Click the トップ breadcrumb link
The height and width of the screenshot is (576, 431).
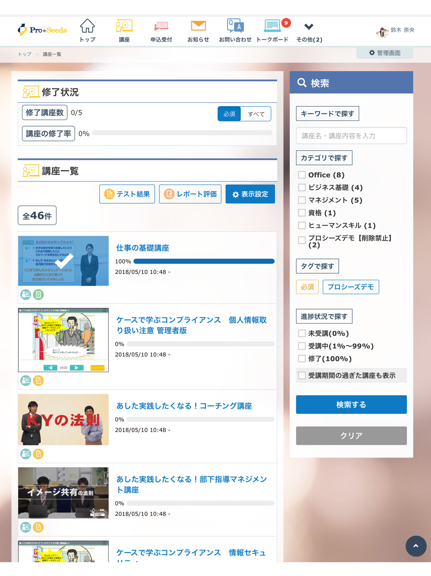coord(25,54)
